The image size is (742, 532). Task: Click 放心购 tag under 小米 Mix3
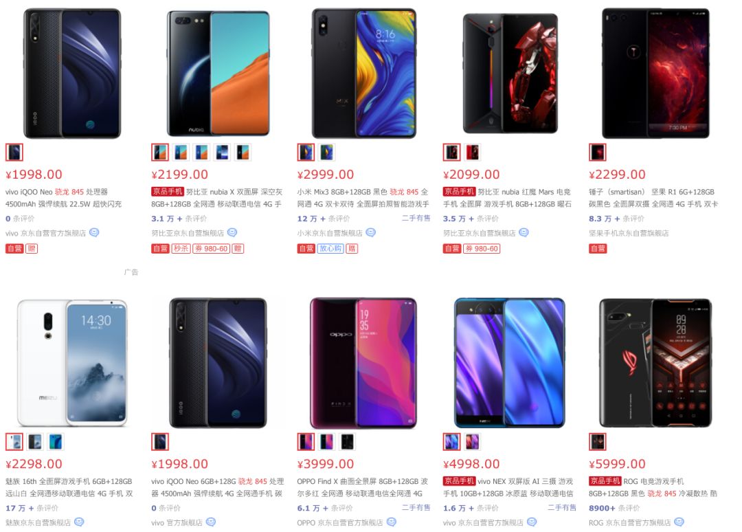pos(330,249)
